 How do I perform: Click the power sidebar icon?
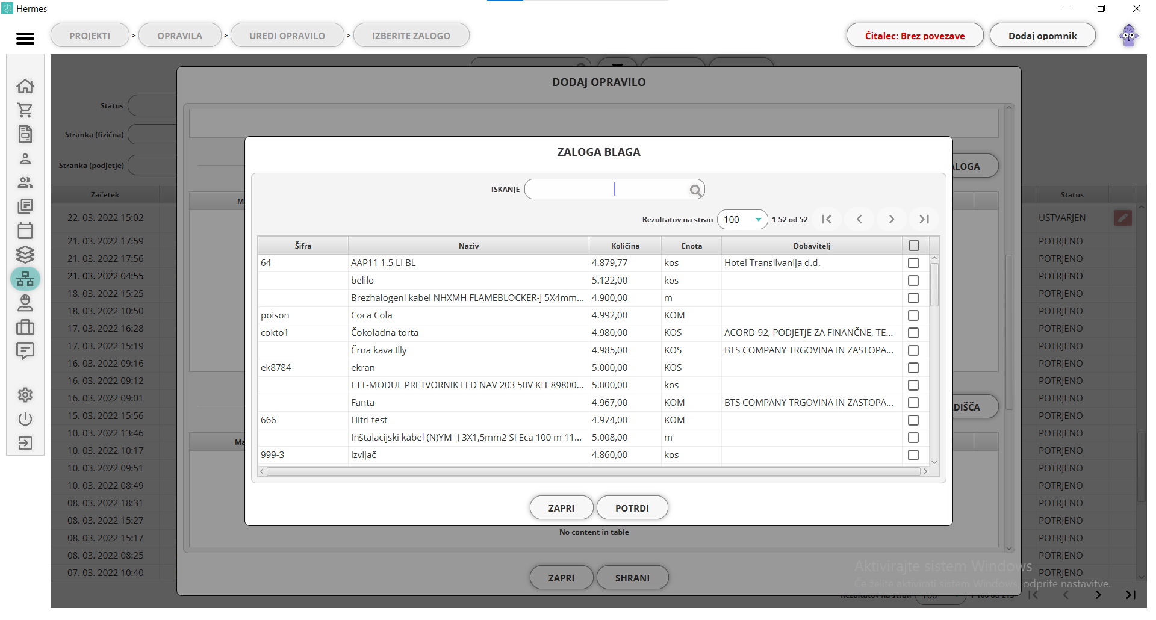pos(25,419)
